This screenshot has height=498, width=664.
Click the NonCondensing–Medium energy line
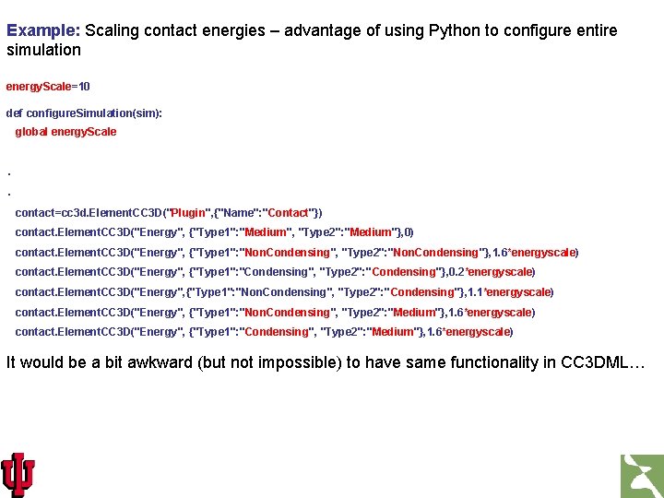(275, 313)
